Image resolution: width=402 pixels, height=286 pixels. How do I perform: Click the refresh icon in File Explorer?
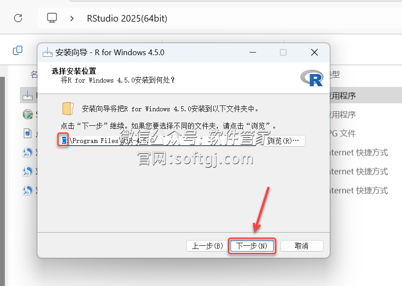point(18,18)
